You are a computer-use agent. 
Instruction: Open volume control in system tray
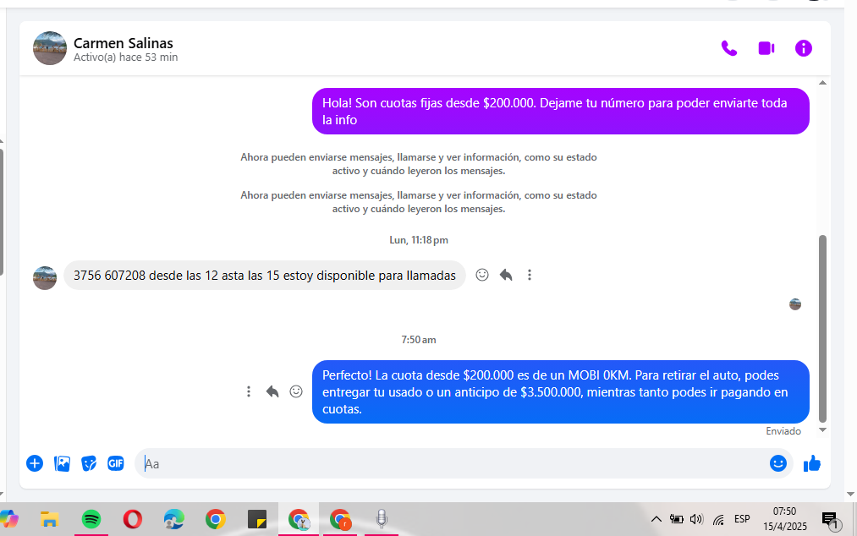coord(696,519)
